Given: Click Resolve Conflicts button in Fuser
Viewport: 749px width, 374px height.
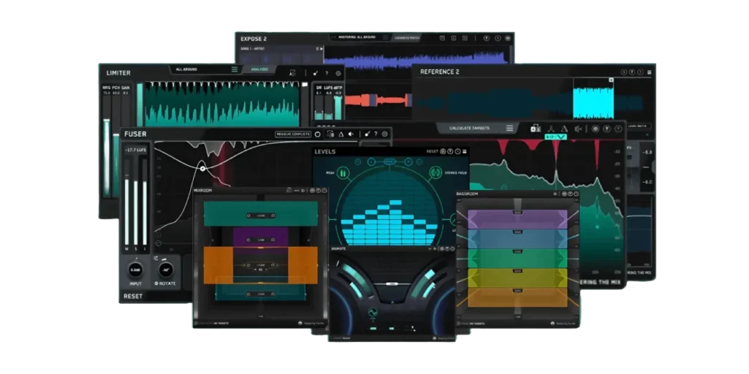Looking at the screenshot, I should coord(293,134).
